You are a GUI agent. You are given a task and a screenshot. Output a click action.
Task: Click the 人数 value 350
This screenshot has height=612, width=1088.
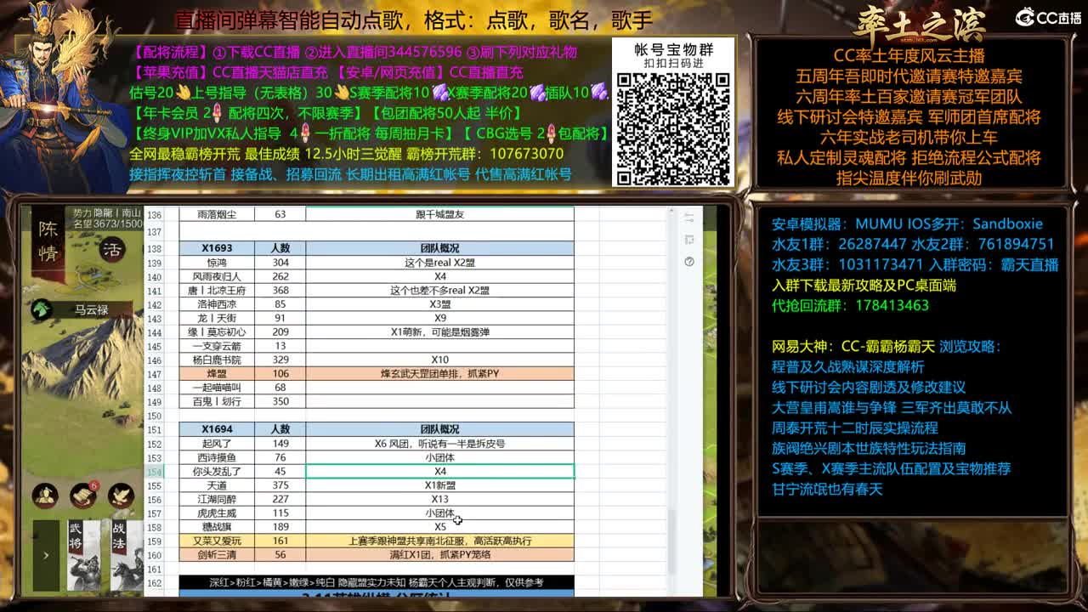tap(280, 401)
